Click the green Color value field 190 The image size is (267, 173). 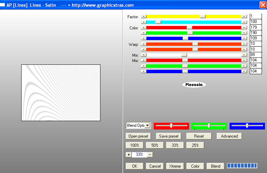point(256,33)
